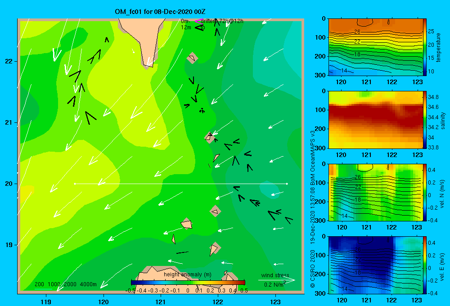This screenshot has width=450, height=306.
Task: Click the east endpoint of the section line
Action: [x=287, y=184]
